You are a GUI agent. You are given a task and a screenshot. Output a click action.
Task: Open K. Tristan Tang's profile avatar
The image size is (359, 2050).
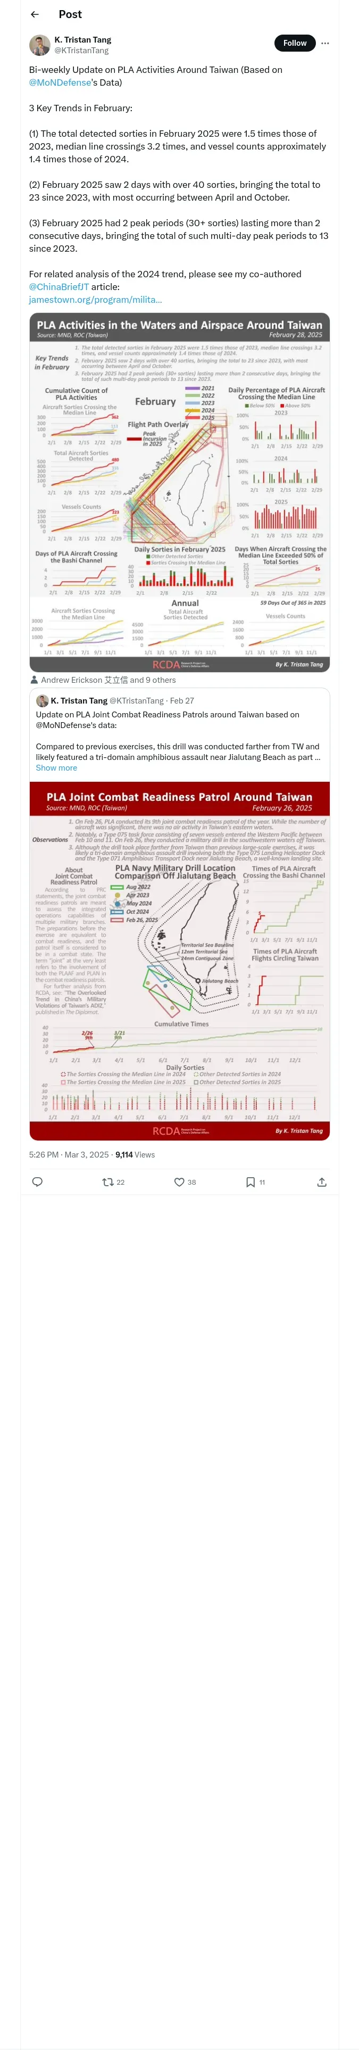(40, 45)
